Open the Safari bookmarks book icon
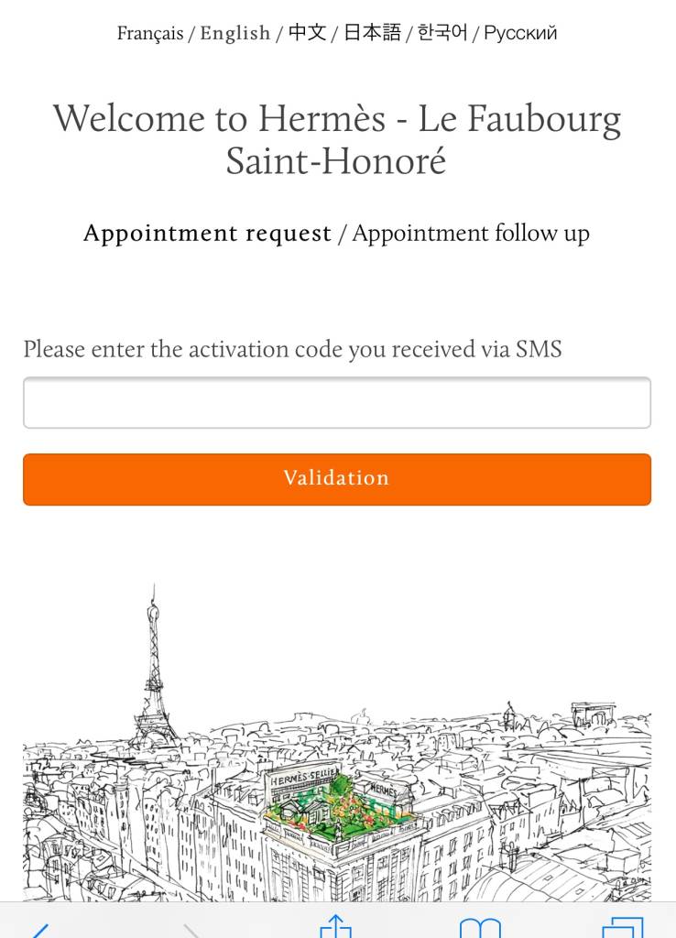Viewport: 676px width, 938px height. tap(480, 927)
